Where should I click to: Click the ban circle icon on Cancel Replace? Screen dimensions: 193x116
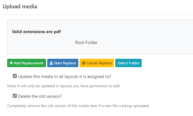coord(84,63)
